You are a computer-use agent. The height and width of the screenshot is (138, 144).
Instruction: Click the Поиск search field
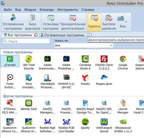click(x=26, y=41)
